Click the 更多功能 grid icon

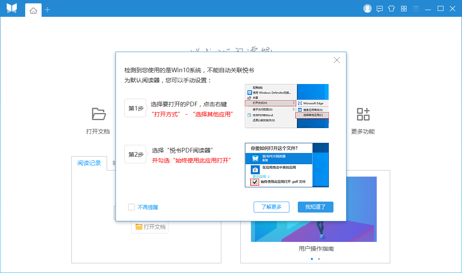pos(363,114)
